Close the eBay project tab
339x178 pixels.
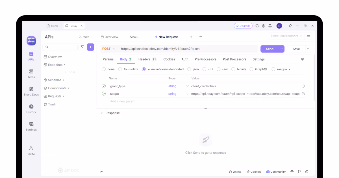81,26
